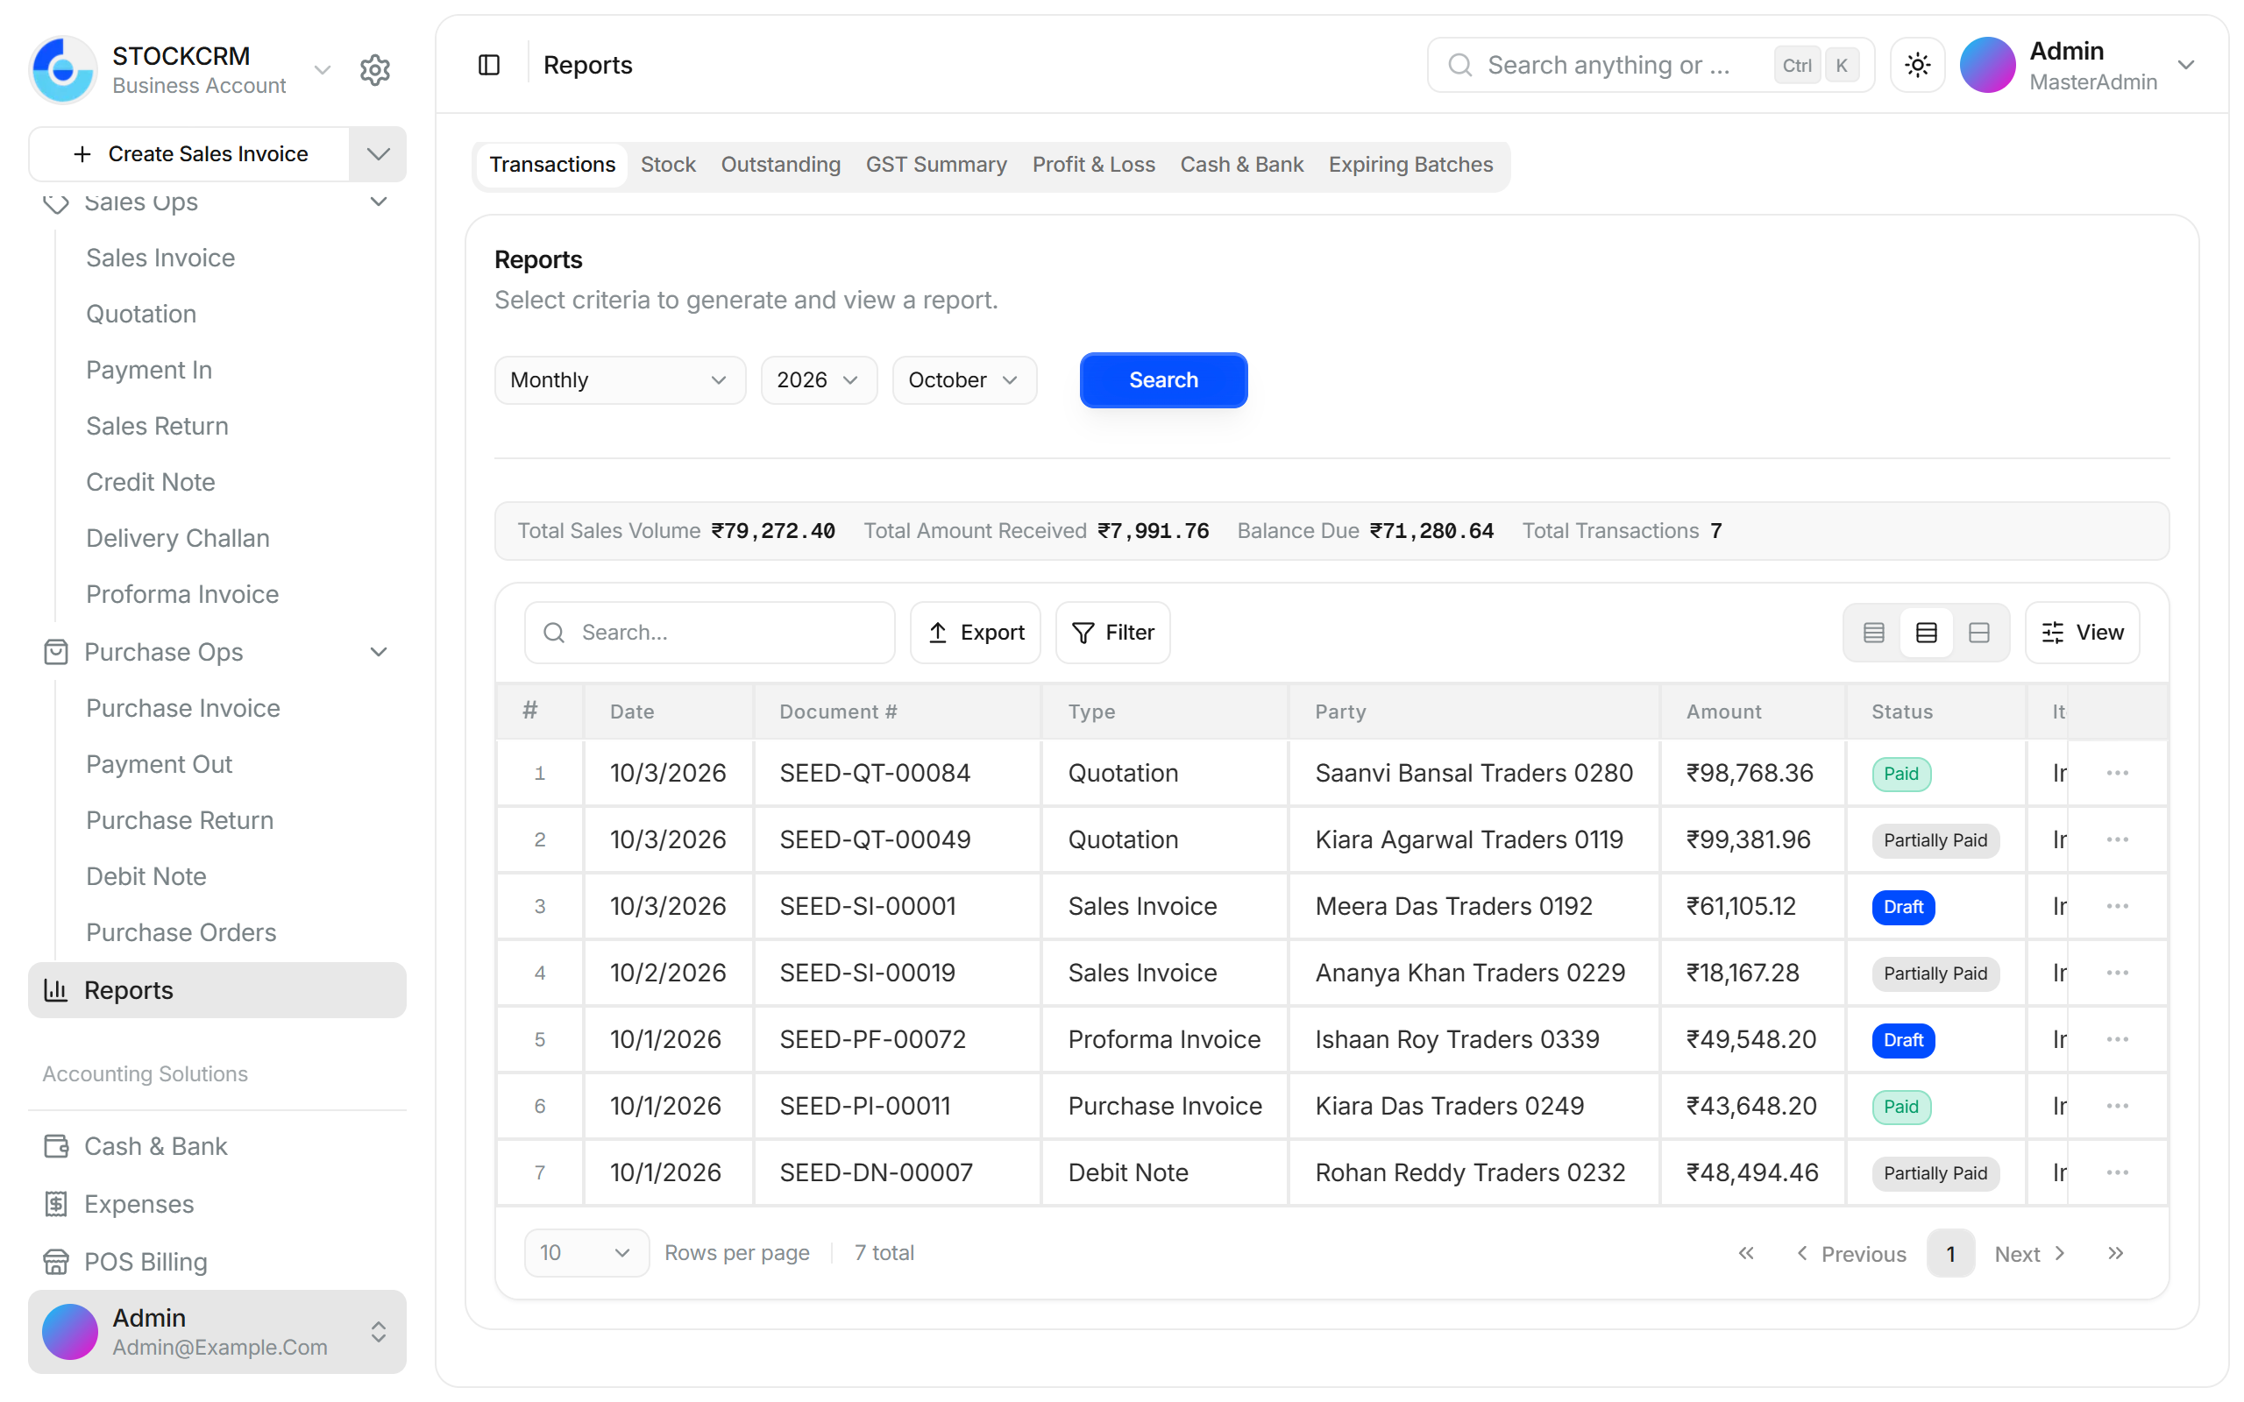Open Cash & Bank in sidebar
The height and width of the screenshot is (1402, 2244).
pos(217,1146)
